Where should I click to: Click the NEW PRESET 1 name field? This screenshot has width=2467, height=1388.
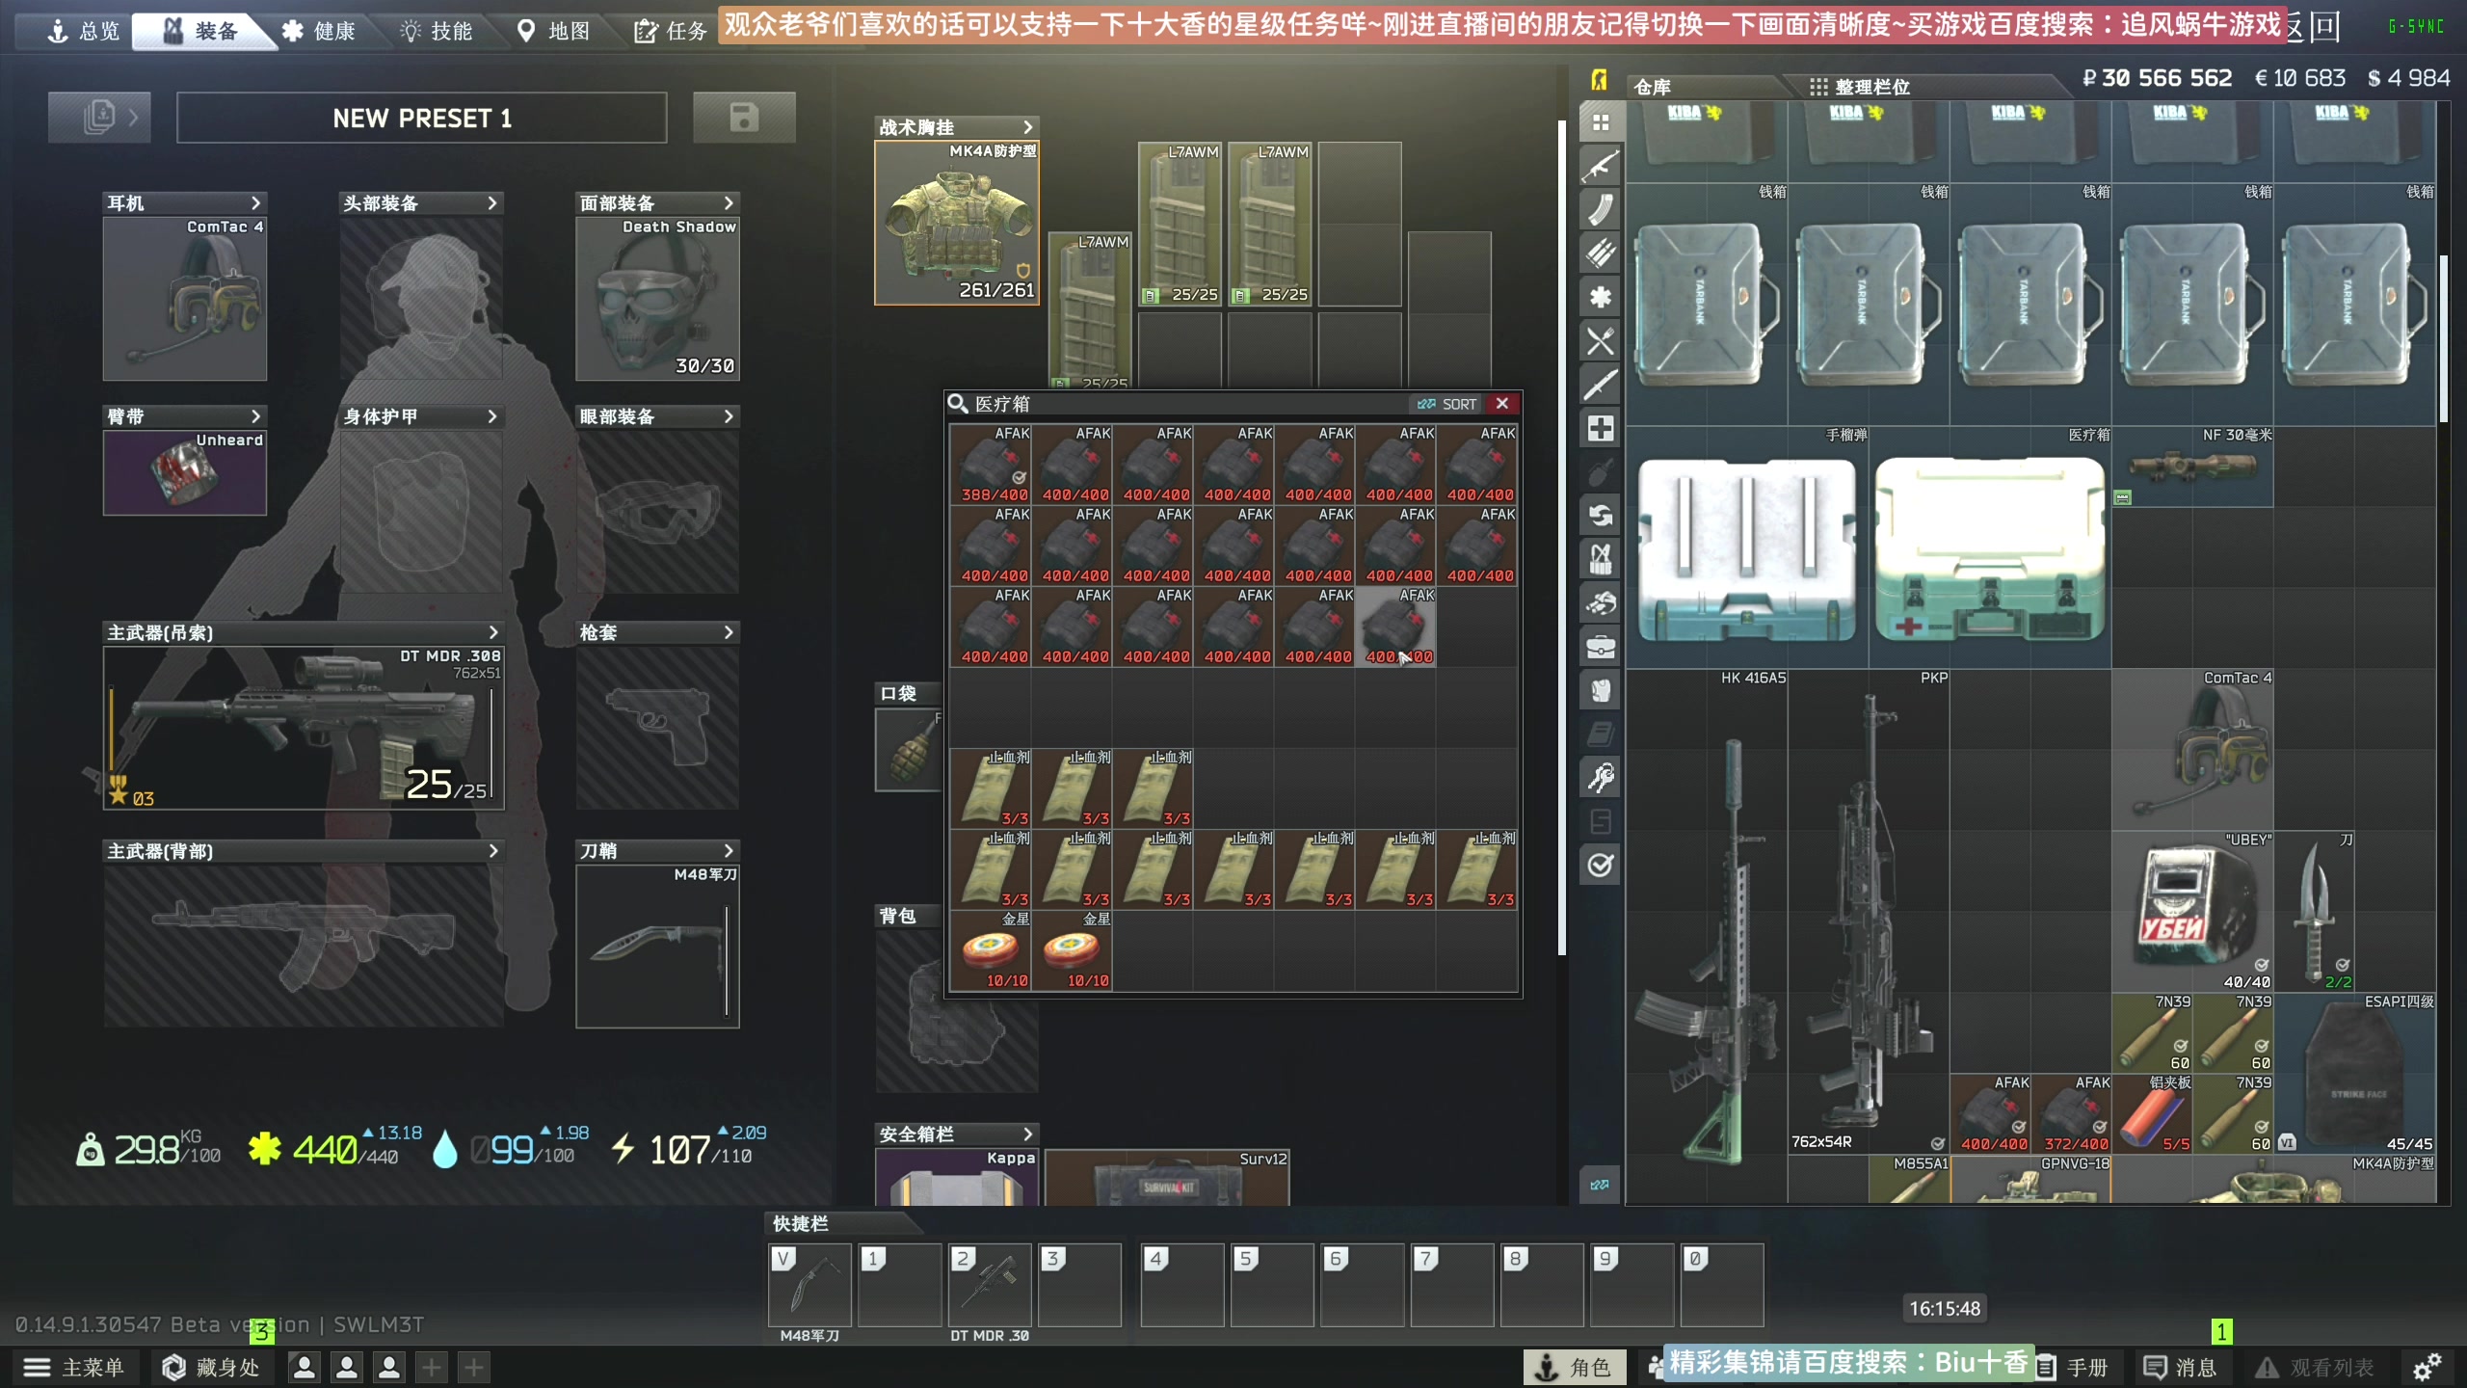click(422, 118)
